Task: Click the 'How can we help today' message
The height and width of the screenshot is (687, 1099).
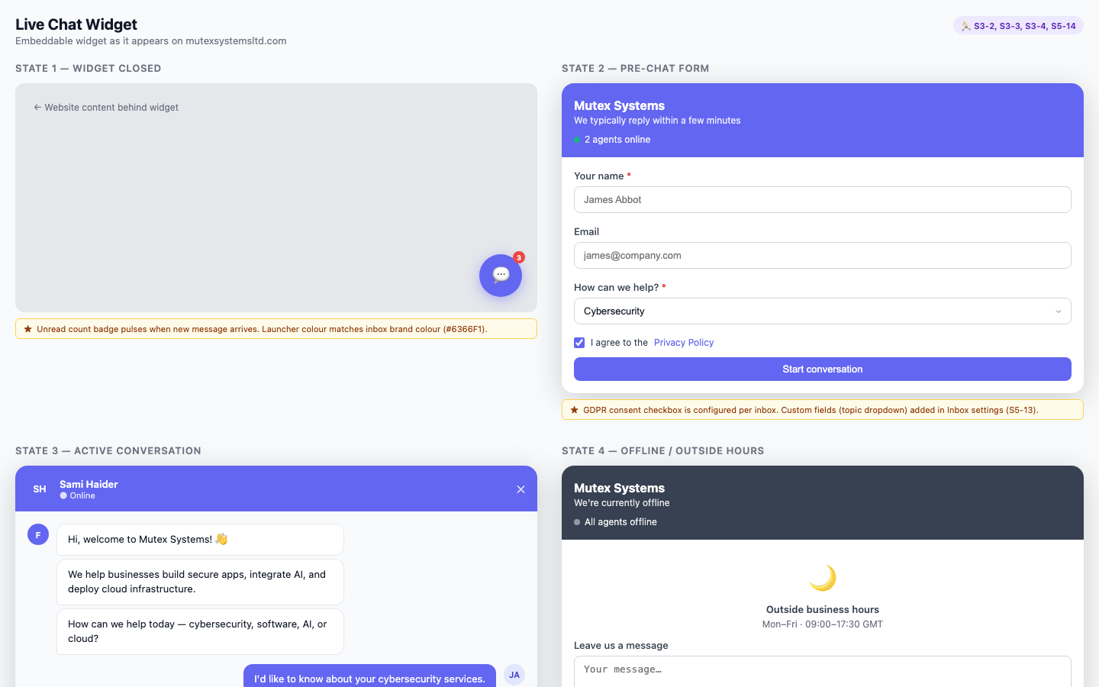Action: pyautogui.click(x=200, y=631)
